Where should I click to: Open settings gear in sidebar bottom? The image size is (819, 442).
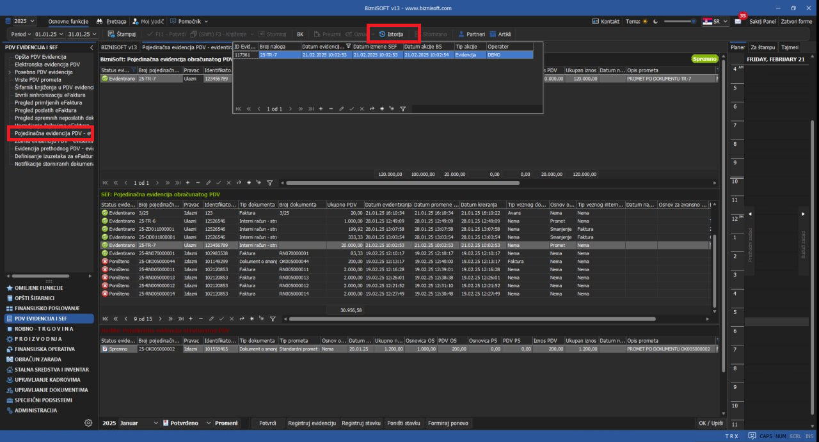click(x=88, y=423)
